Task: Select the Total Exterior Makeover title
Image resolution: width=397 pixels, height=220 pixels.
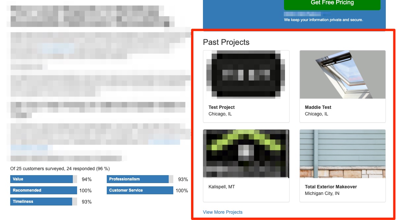Action: pyautogui.click(x=331, y=187)
